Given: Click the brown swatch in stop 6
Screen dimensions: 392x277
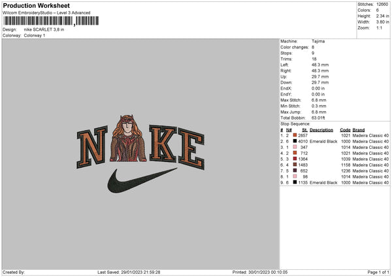Looking at the screenshot, I should pos(295,165).
